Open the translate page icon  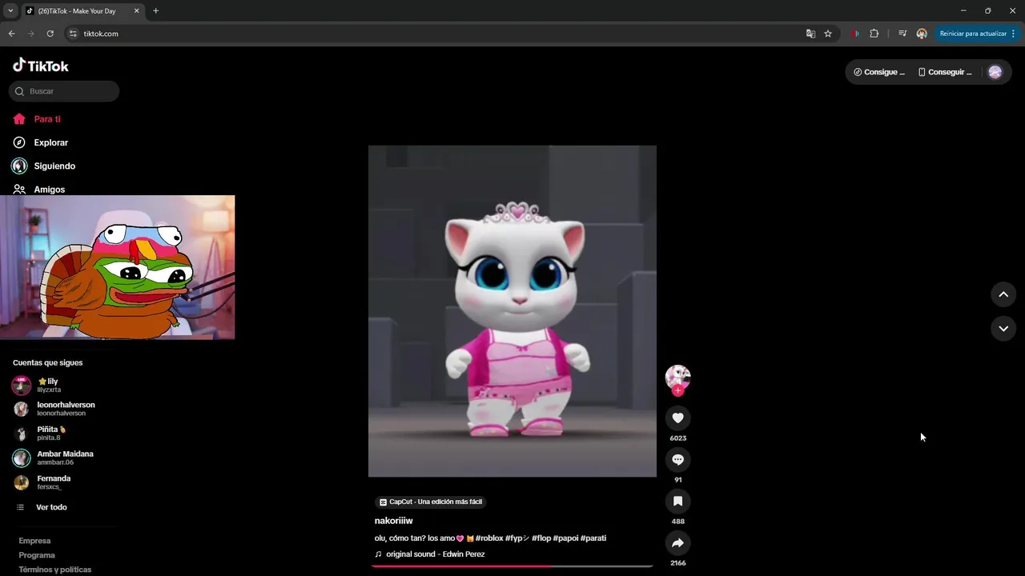tap(810, 34)
